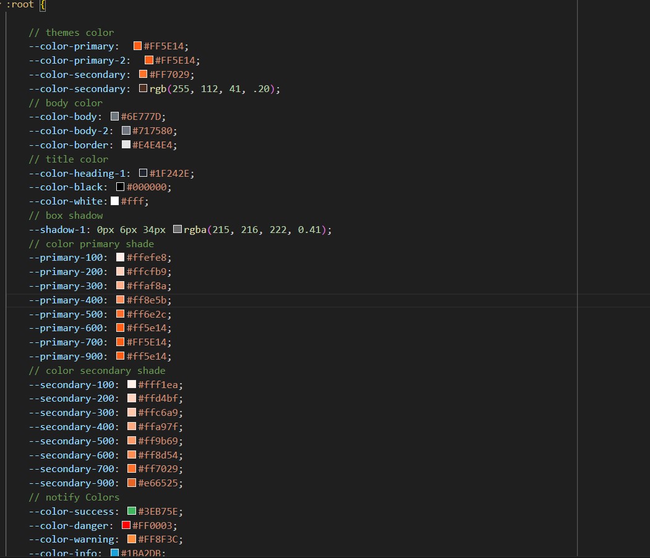Open the --color-heading-1 color swatch

coord(143,174)
